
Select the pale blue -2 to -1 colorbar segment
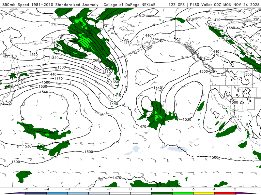point(99,193)
